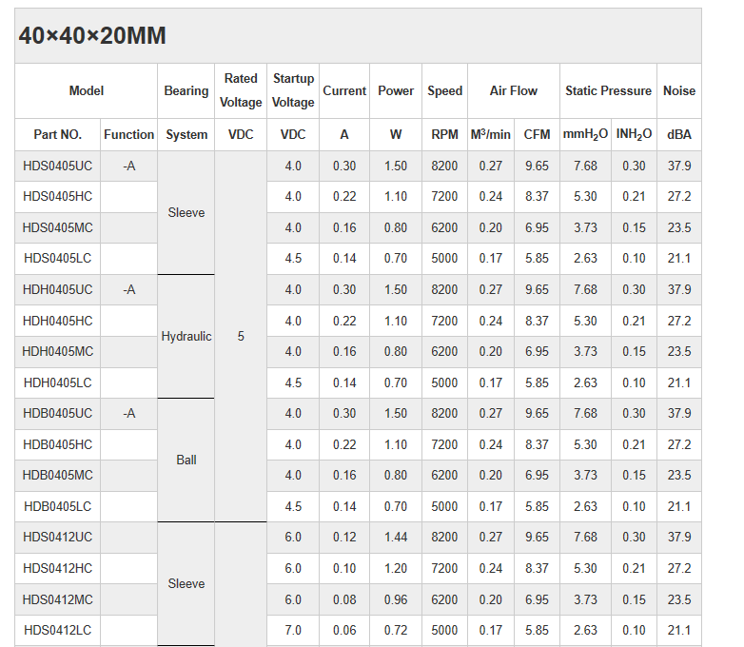Click part number HDH0405HC
Screen dimensions: 744x647
(58, 322)
